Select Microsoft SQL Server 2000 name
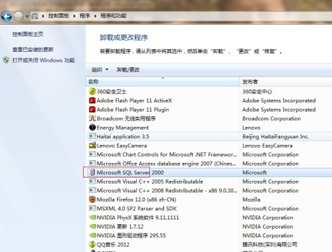This screenshot has width=332, height=252. (x=130, y=172)
